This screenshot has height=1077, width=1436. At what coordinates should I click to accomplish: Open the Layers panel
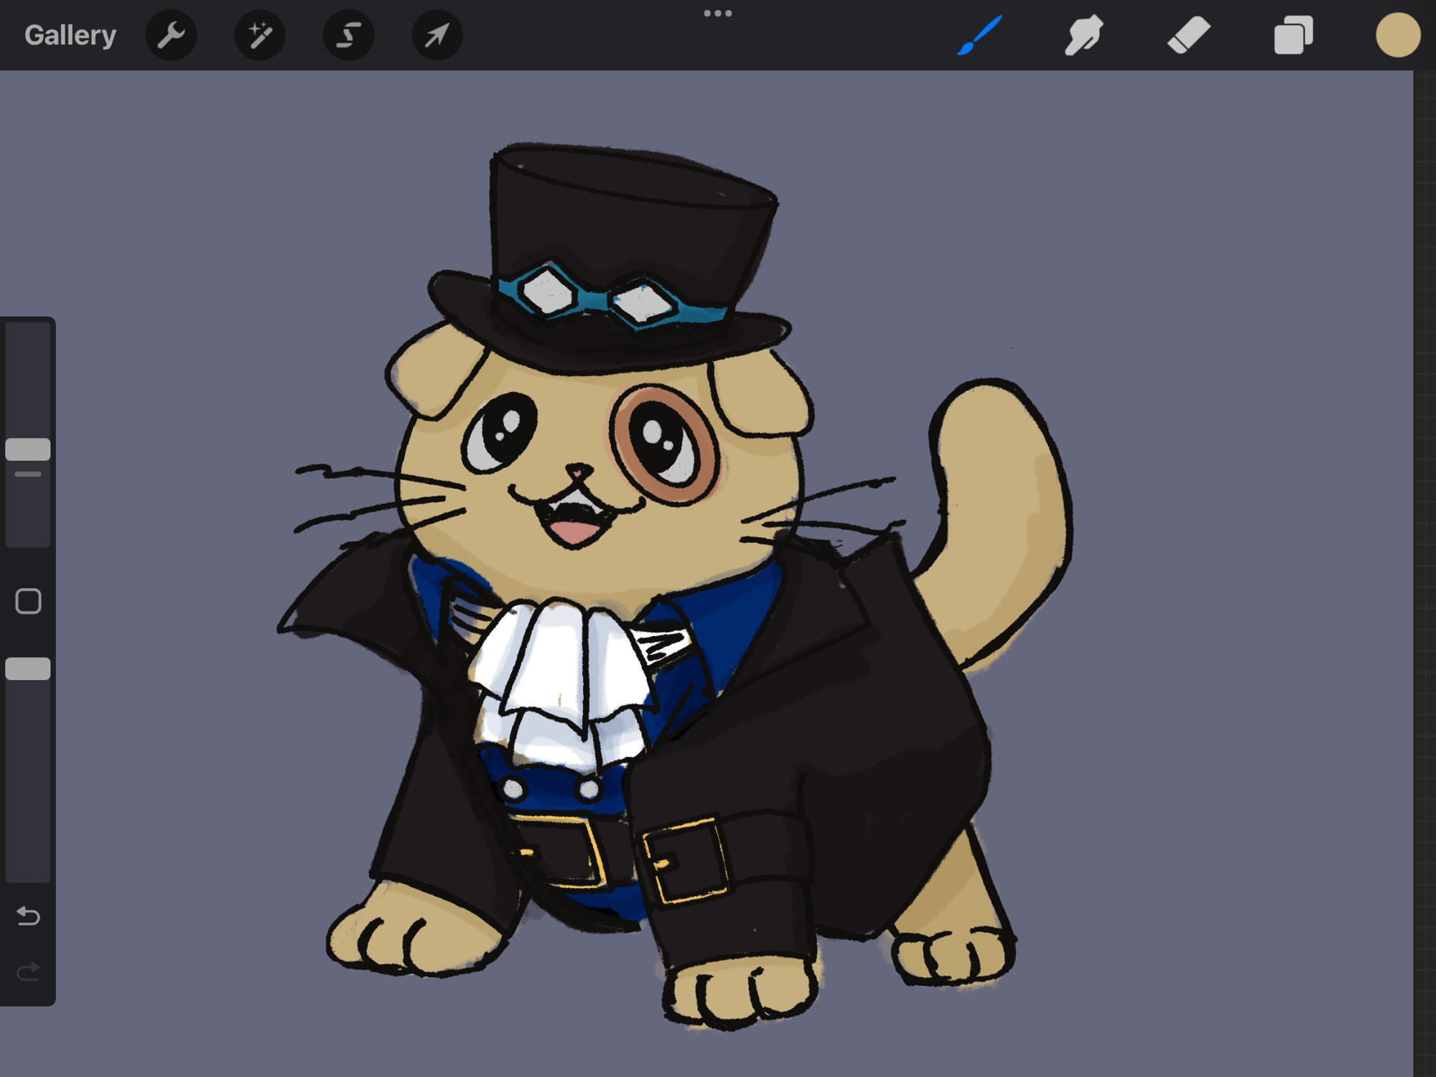pos(1293,35)
